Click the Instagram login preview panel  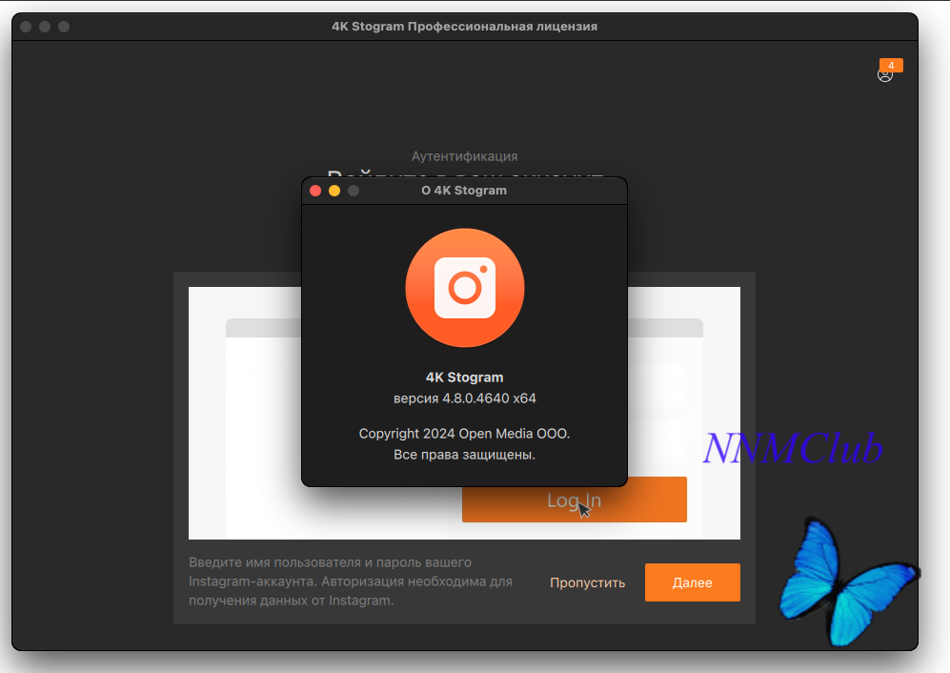click(464, 413)
